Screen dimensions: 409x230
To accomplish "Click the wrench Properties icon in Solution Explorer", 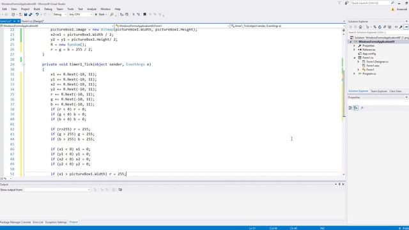I will [401, 27].
